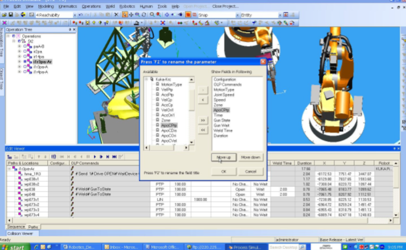Click Cancel in the parameter dialog
The width and height of the screenshot is (406, 250).
coord(251,171)
